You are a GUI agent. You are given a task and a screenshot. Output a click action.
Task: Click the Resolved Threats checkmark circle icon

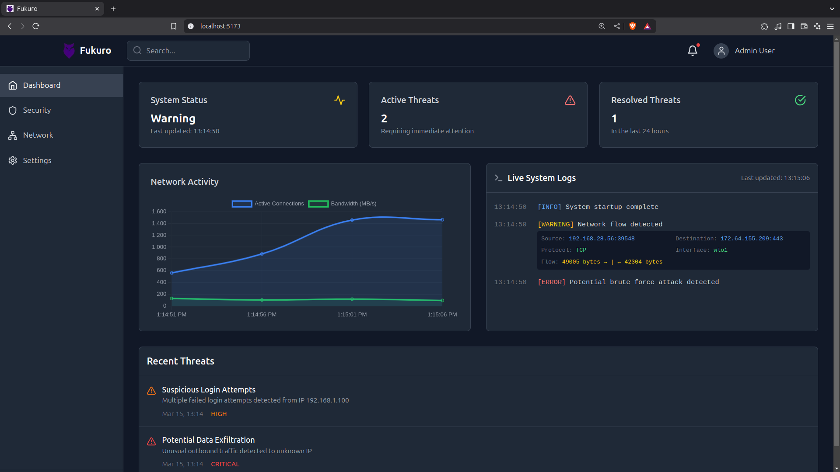click(x=800, y=100)
